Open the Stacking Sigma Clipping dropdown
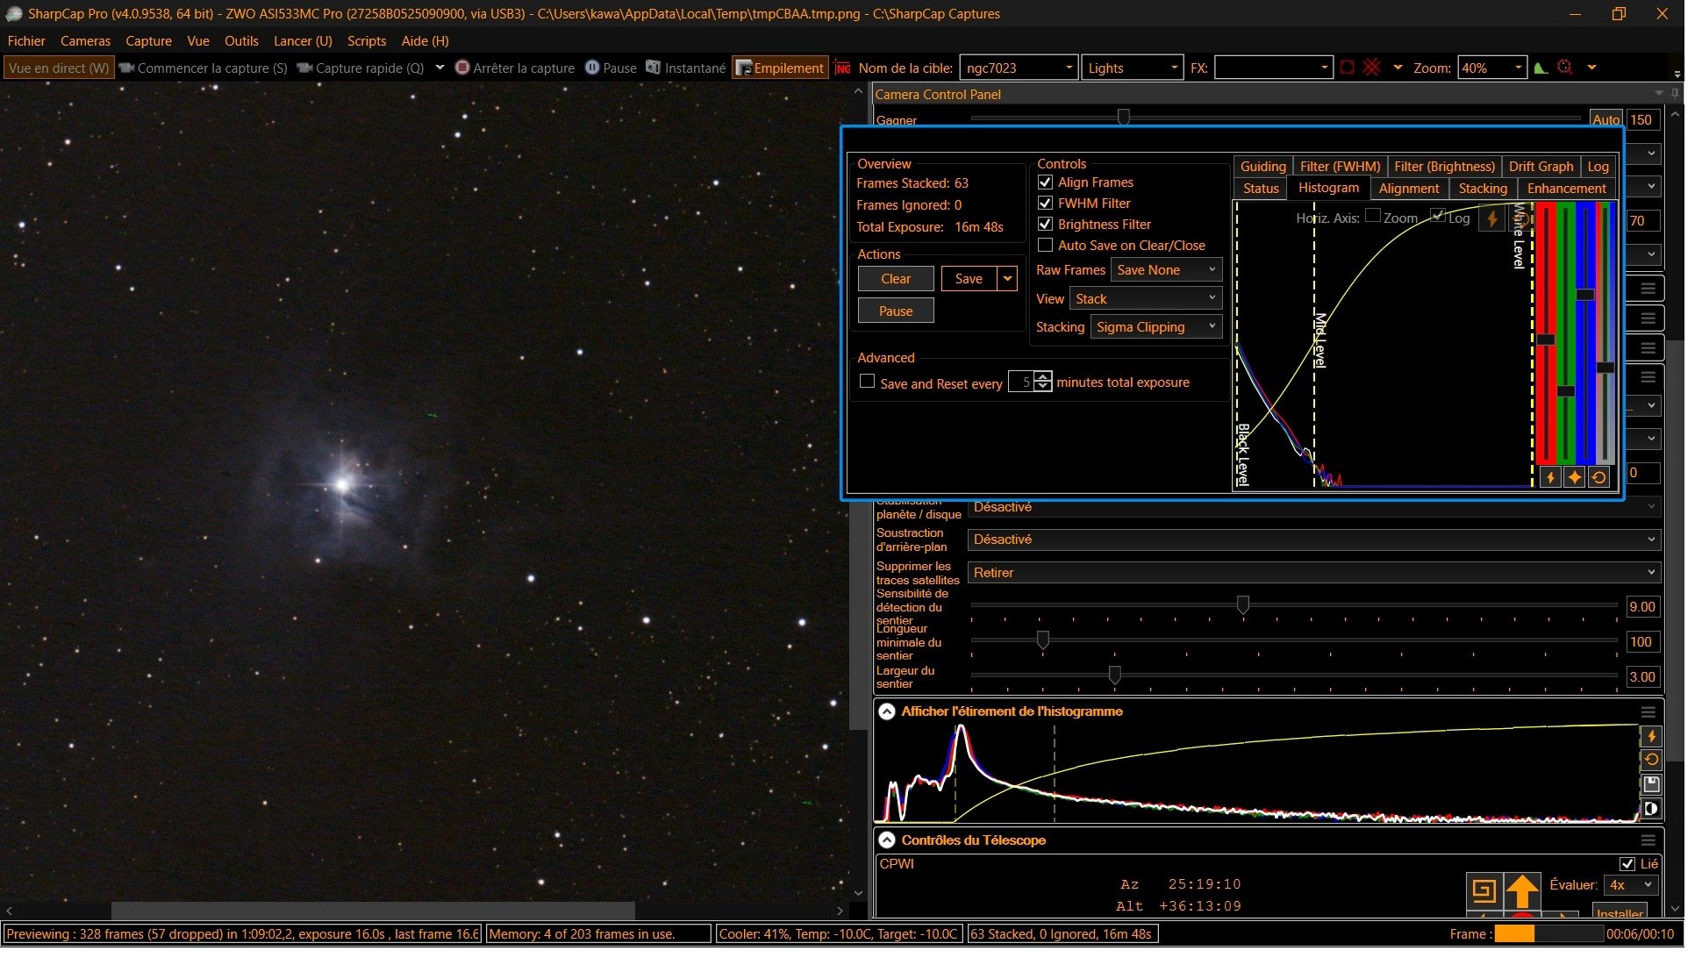The width and height of the screenshot is (1702, 972). (1156, 327)
